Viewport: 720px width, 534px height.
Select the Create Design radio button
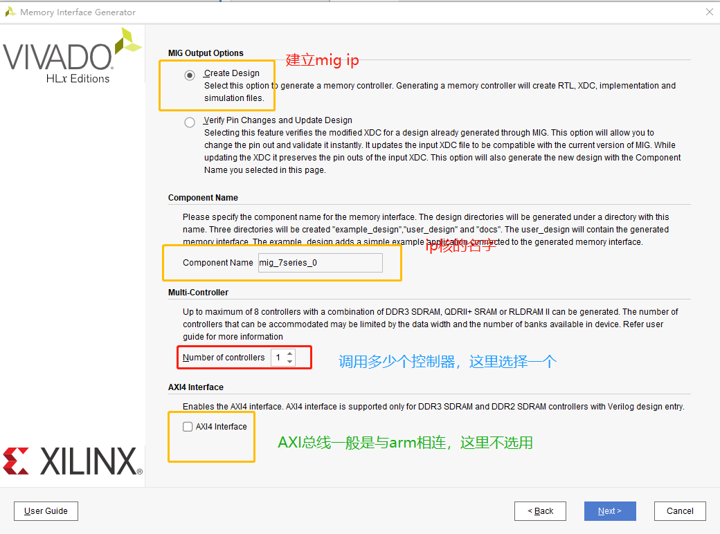[190, 75]
